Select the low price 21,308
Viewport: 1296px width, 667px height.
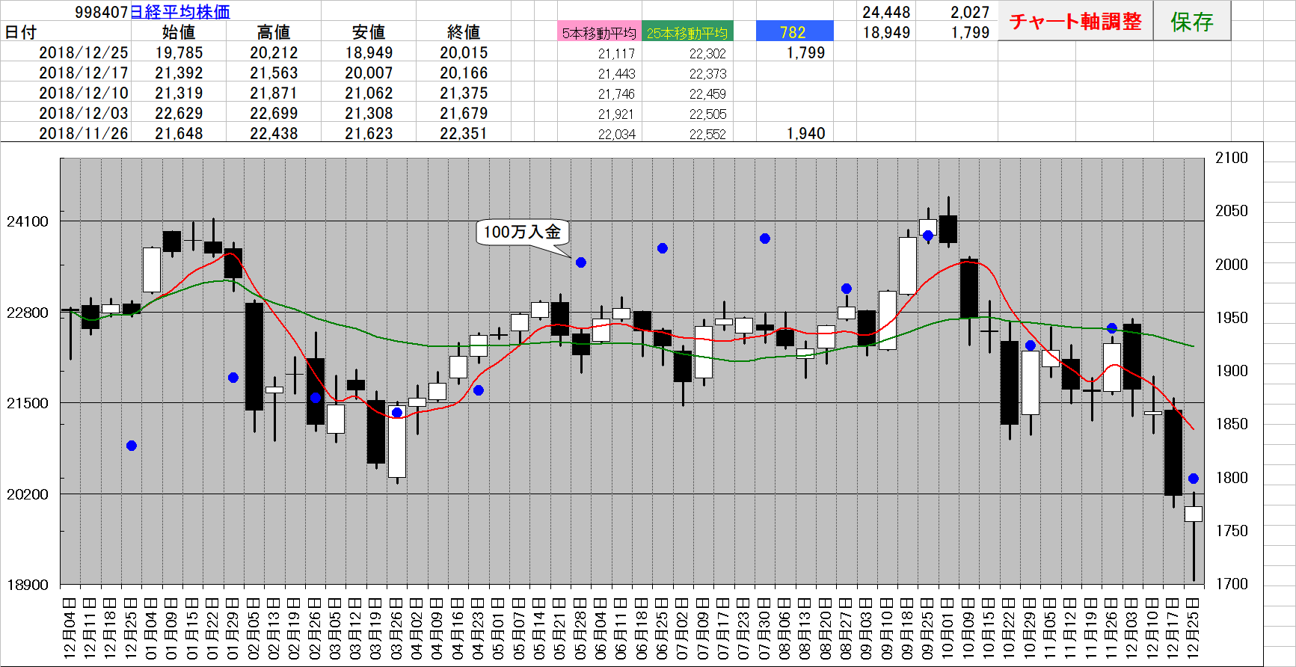[369, 113]
